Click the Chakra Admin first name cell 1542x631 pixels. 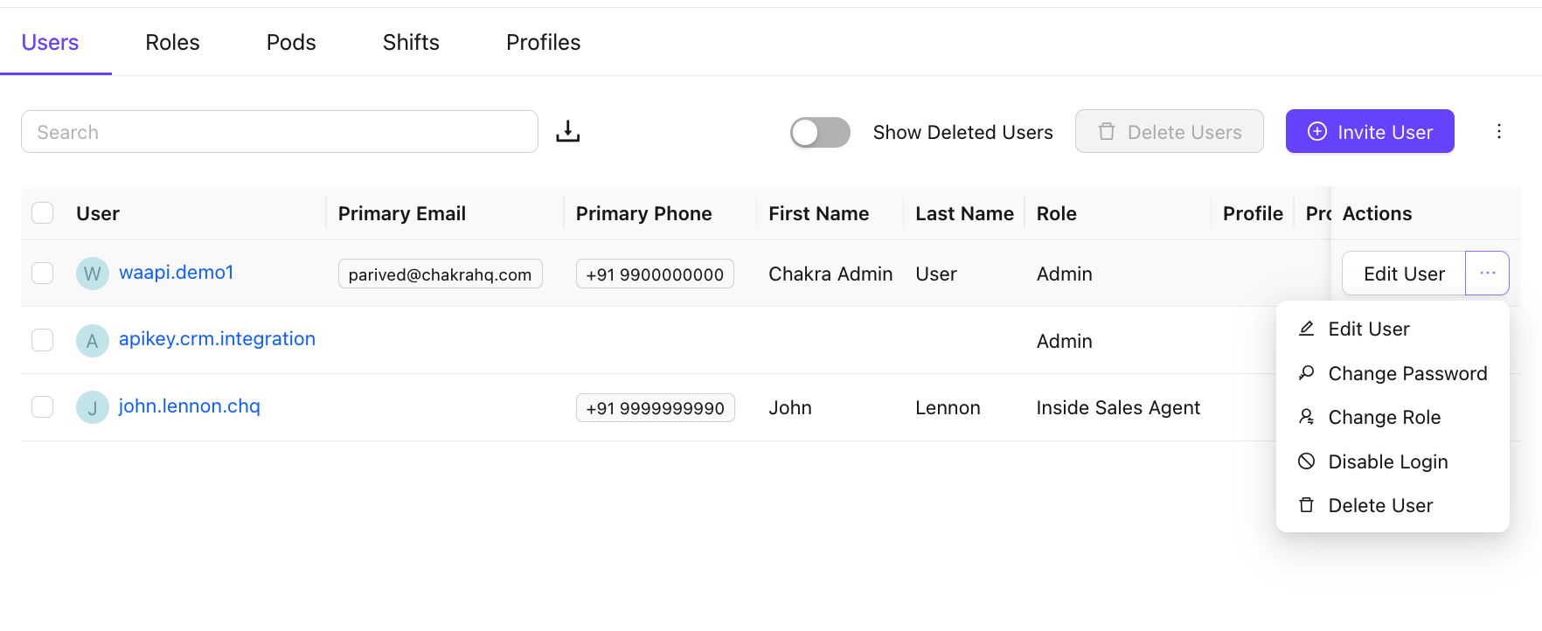click(x=830, y=274)
